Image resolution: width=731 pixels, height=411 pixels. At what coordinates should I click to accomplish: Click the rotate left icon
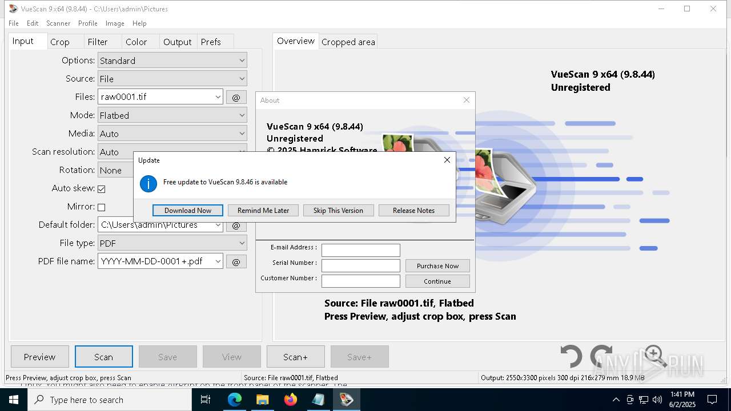[x=571, y=357]
